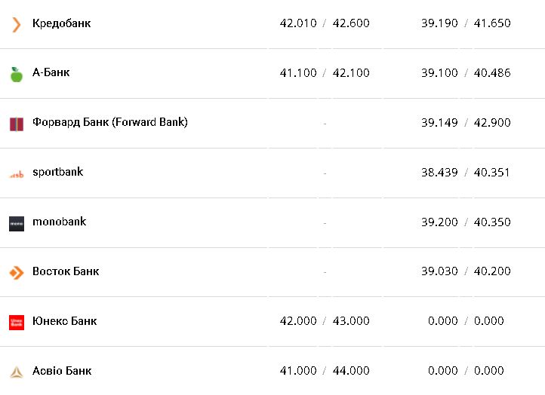
Task: Click the Юнекс Банк red square logo
Action: [x=17, y=322]
